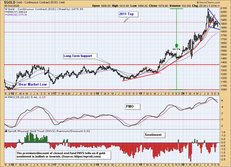The width and height of the screenshot is (231, 167).
Task: Click the 20 year marker on price axis
Action: 183,94
